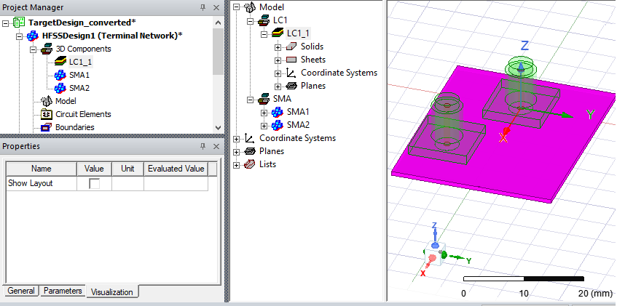Pin the Properties panel
The height and width of the screenshot is (306, 617).
click(203, 146)
